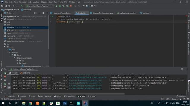Open the VCS menu
Screen dimensions: 190x106
click(x=66, y=2)
